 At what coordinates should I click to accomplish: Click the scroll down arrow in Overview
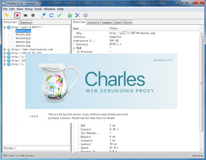202,150
